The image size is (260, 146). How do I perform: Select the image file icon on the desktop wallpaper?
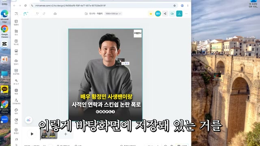[x=217, y=76]
